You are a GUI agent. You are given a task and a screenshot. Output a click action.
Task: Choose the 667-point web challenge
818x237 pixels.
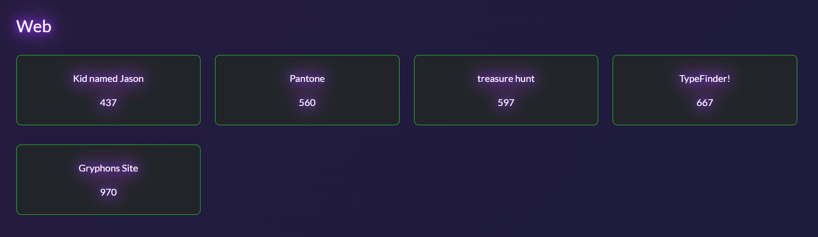coord(704,90)
